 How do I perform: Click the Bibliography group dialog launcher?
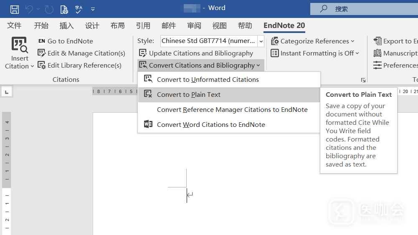(363, 80)
